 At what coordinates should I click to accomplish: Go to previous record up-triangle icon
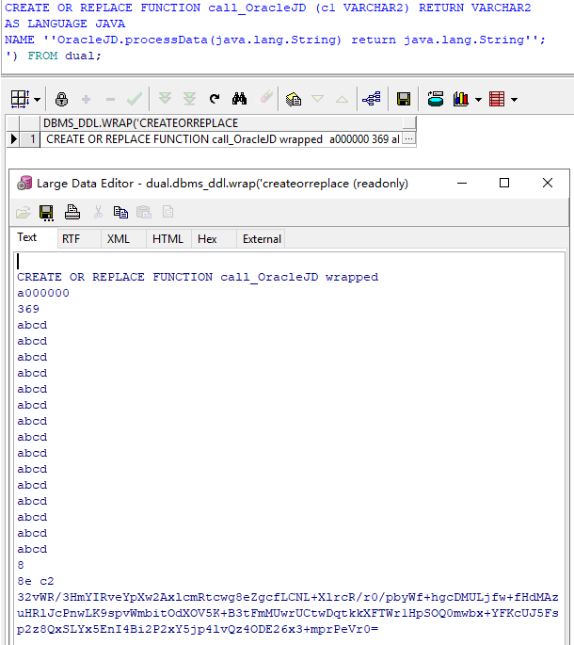342,99
